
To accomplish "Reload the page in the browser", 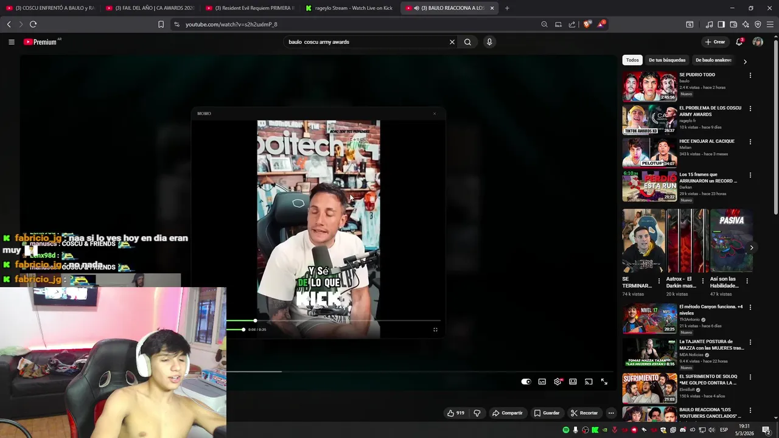I will tap(33, 24).
